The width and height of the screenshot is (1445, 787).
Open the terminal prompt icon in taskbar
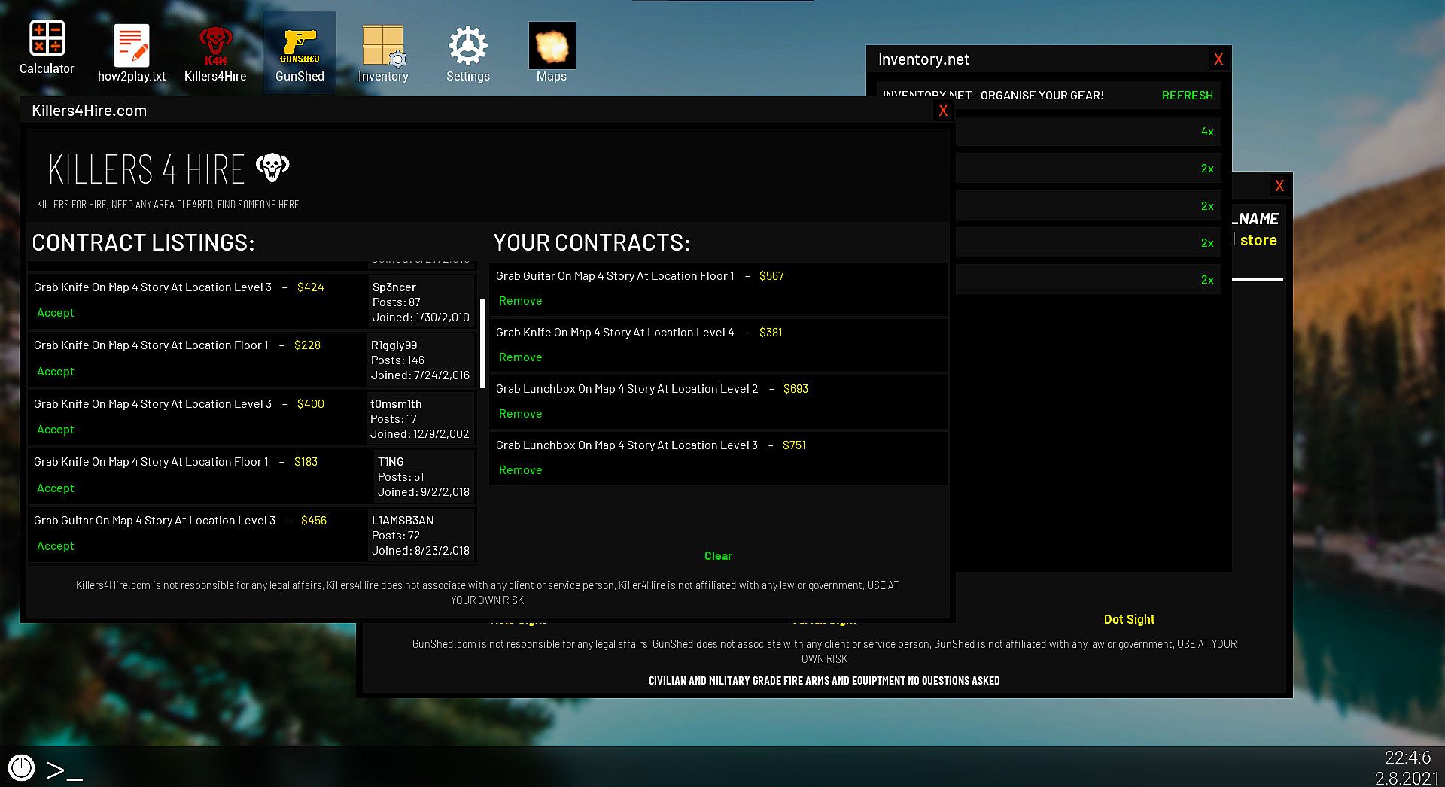65,770
